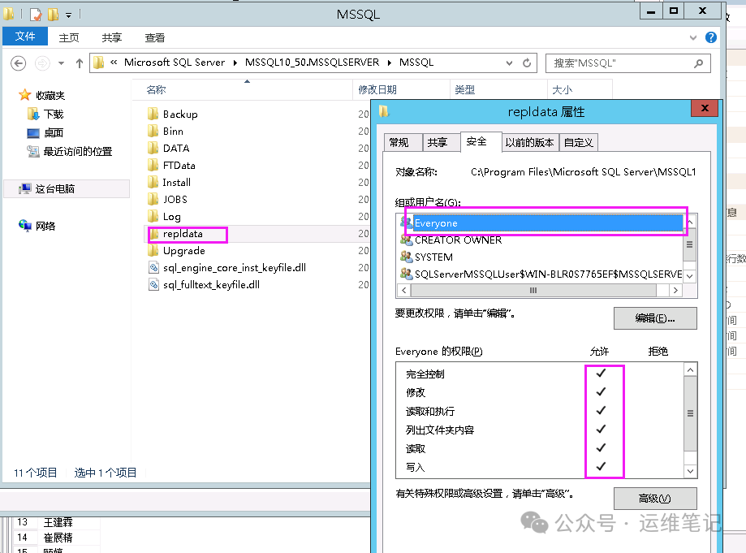The height and width of the screenshot is (553, 746).
Task: Select the CREATOR OWNER user entry
Action: click(458, 240)
